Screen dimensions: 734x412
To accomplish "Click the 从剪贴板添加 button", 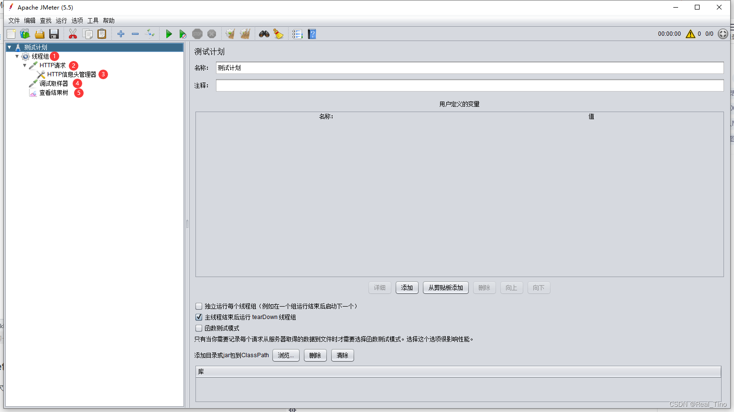I will coord(445,288).
